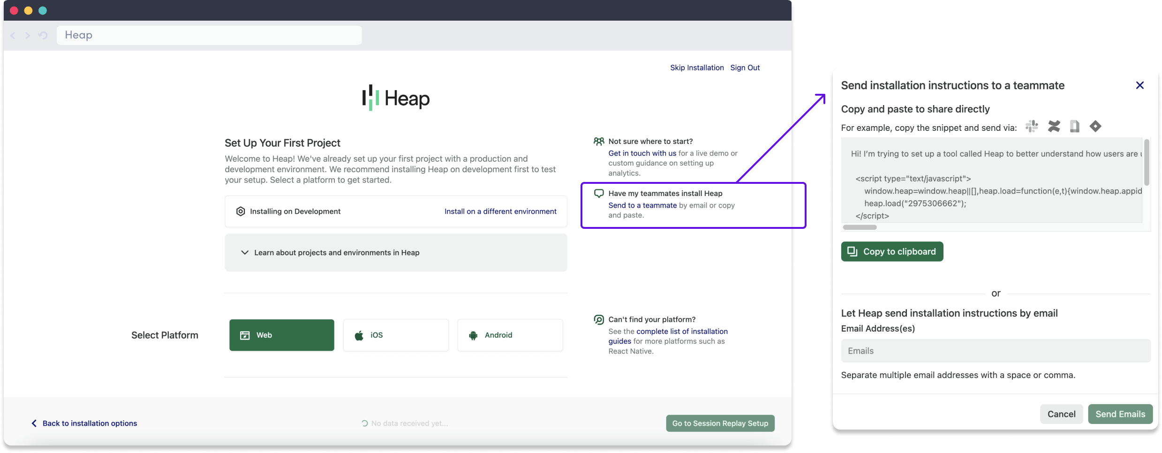
Task: Click the browser forward arrow
Action: 28,35
